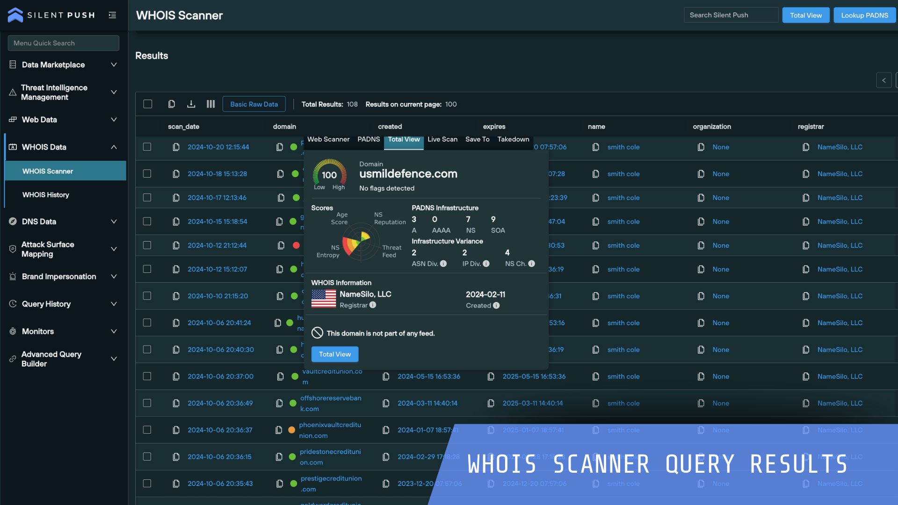The height and width of the screenshot is (505, 898).
Task: Click the Scores radar chart
Action: click(x=361, y=242)
